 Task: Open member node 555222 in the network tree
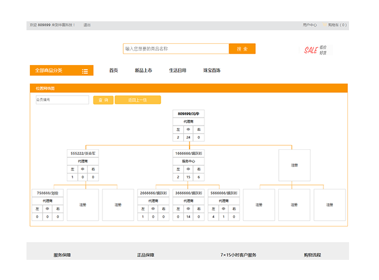pos(84,154)
